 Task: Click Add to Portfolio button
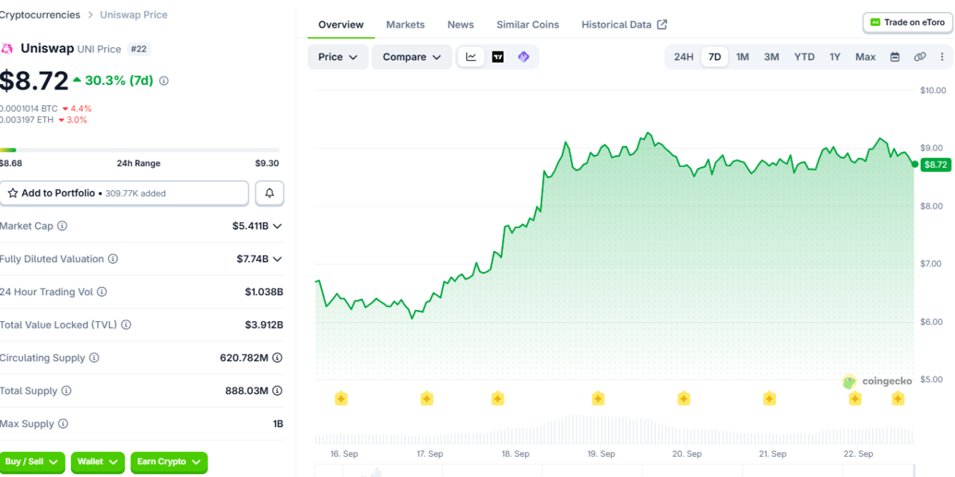[x=124, y=193]
